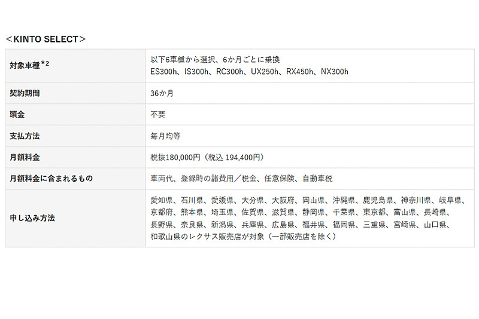Click the car model list starting with ES300h
479x319 pixels.
pos(249,72)
